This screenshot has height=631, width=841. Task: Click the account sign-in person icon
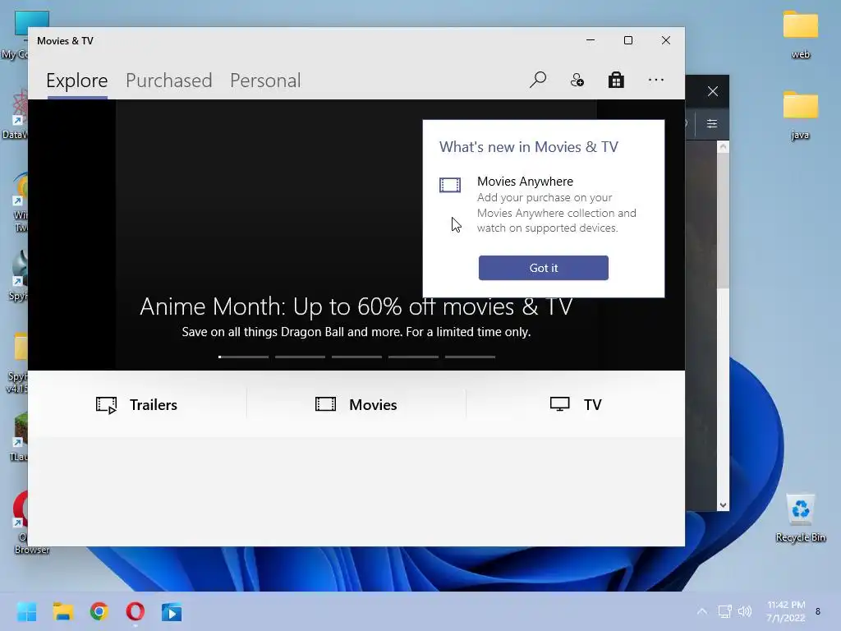click(x=577, y=81)
